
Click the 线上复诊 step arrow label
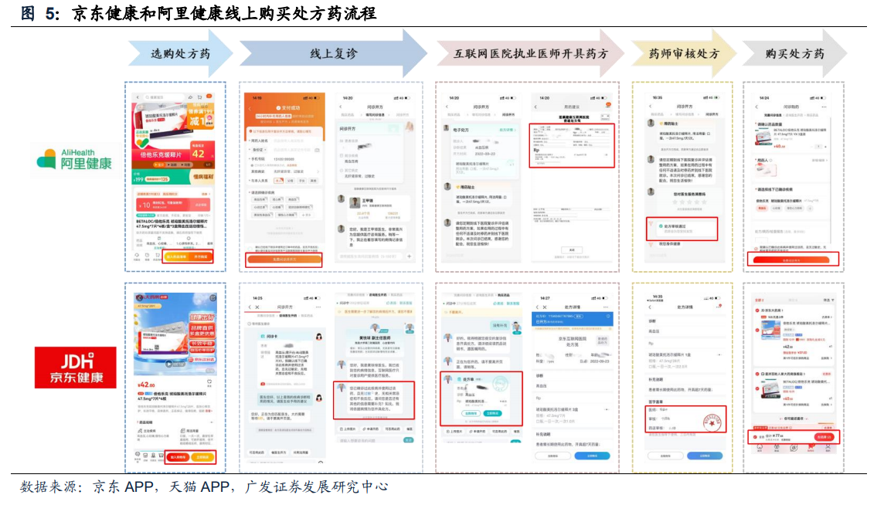point(333,54)
